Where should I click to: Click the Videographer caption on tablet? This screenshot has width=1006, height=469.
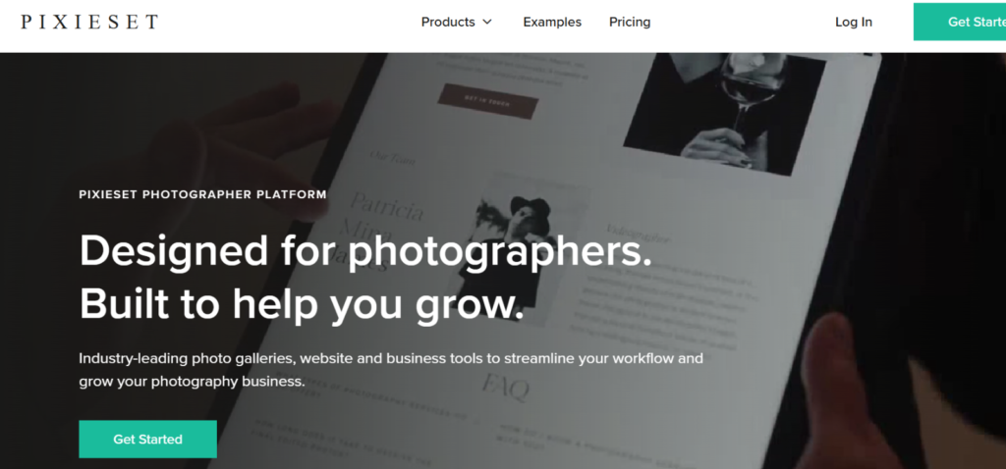[x=638, y=234]
